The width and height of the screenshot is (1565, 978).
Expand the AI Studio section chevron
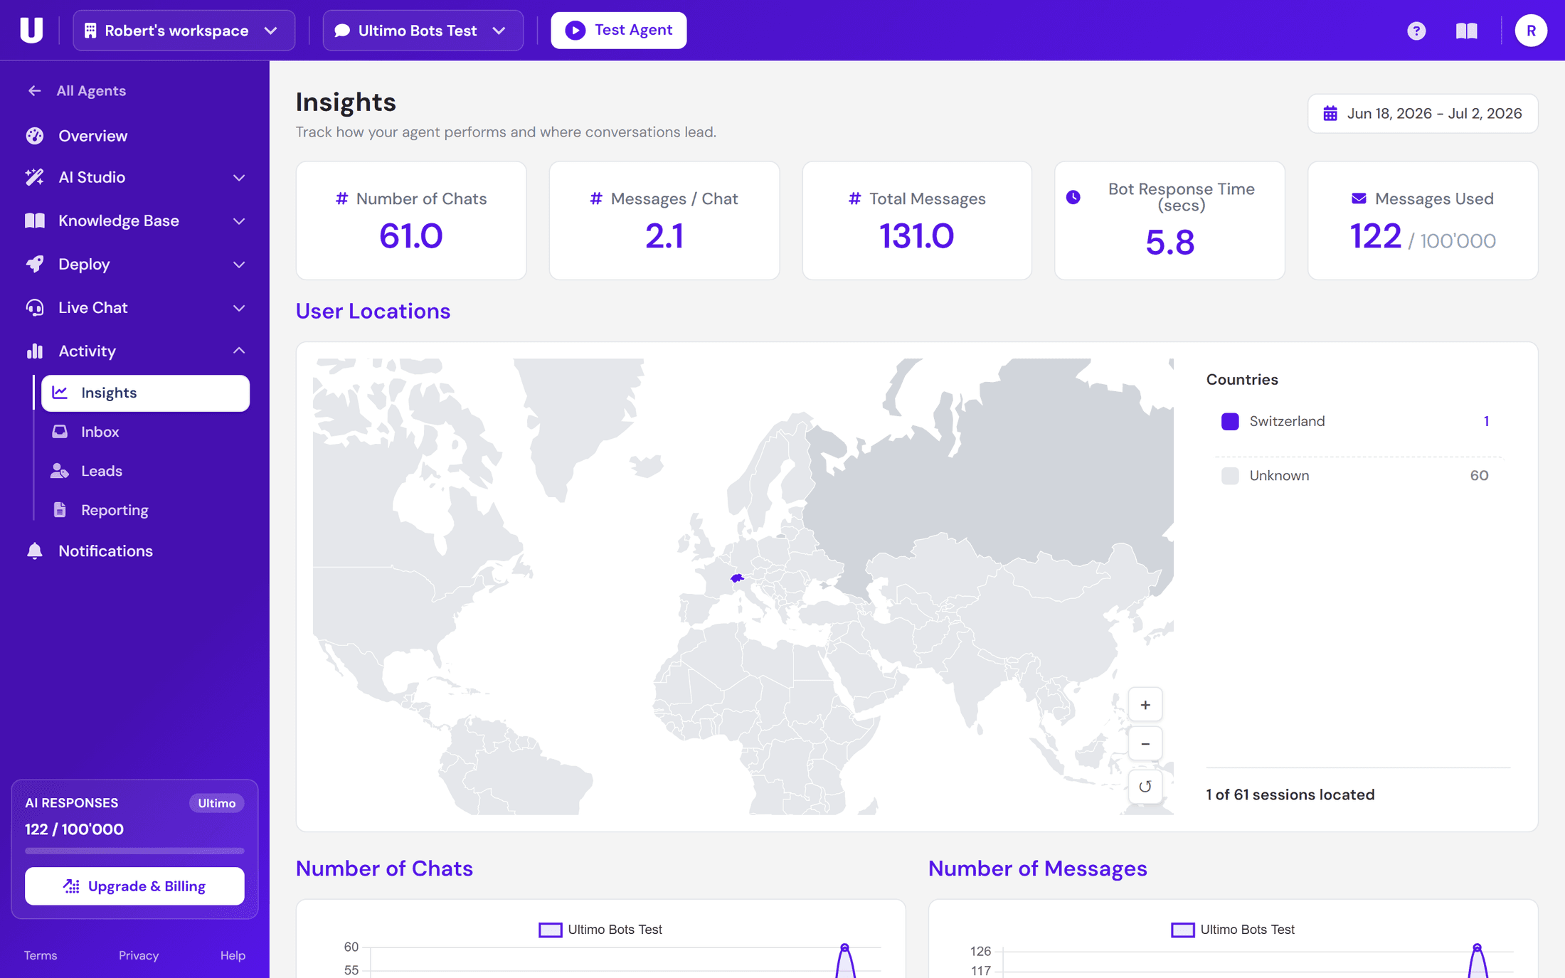click(239, 178)
